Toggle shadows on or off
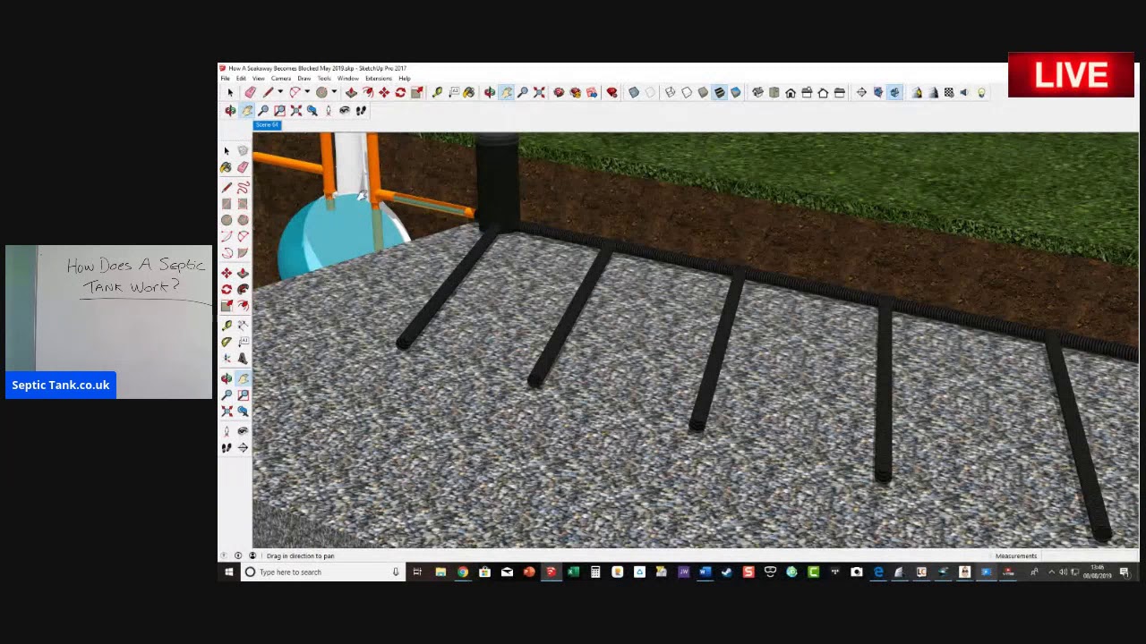 (917, 92)
